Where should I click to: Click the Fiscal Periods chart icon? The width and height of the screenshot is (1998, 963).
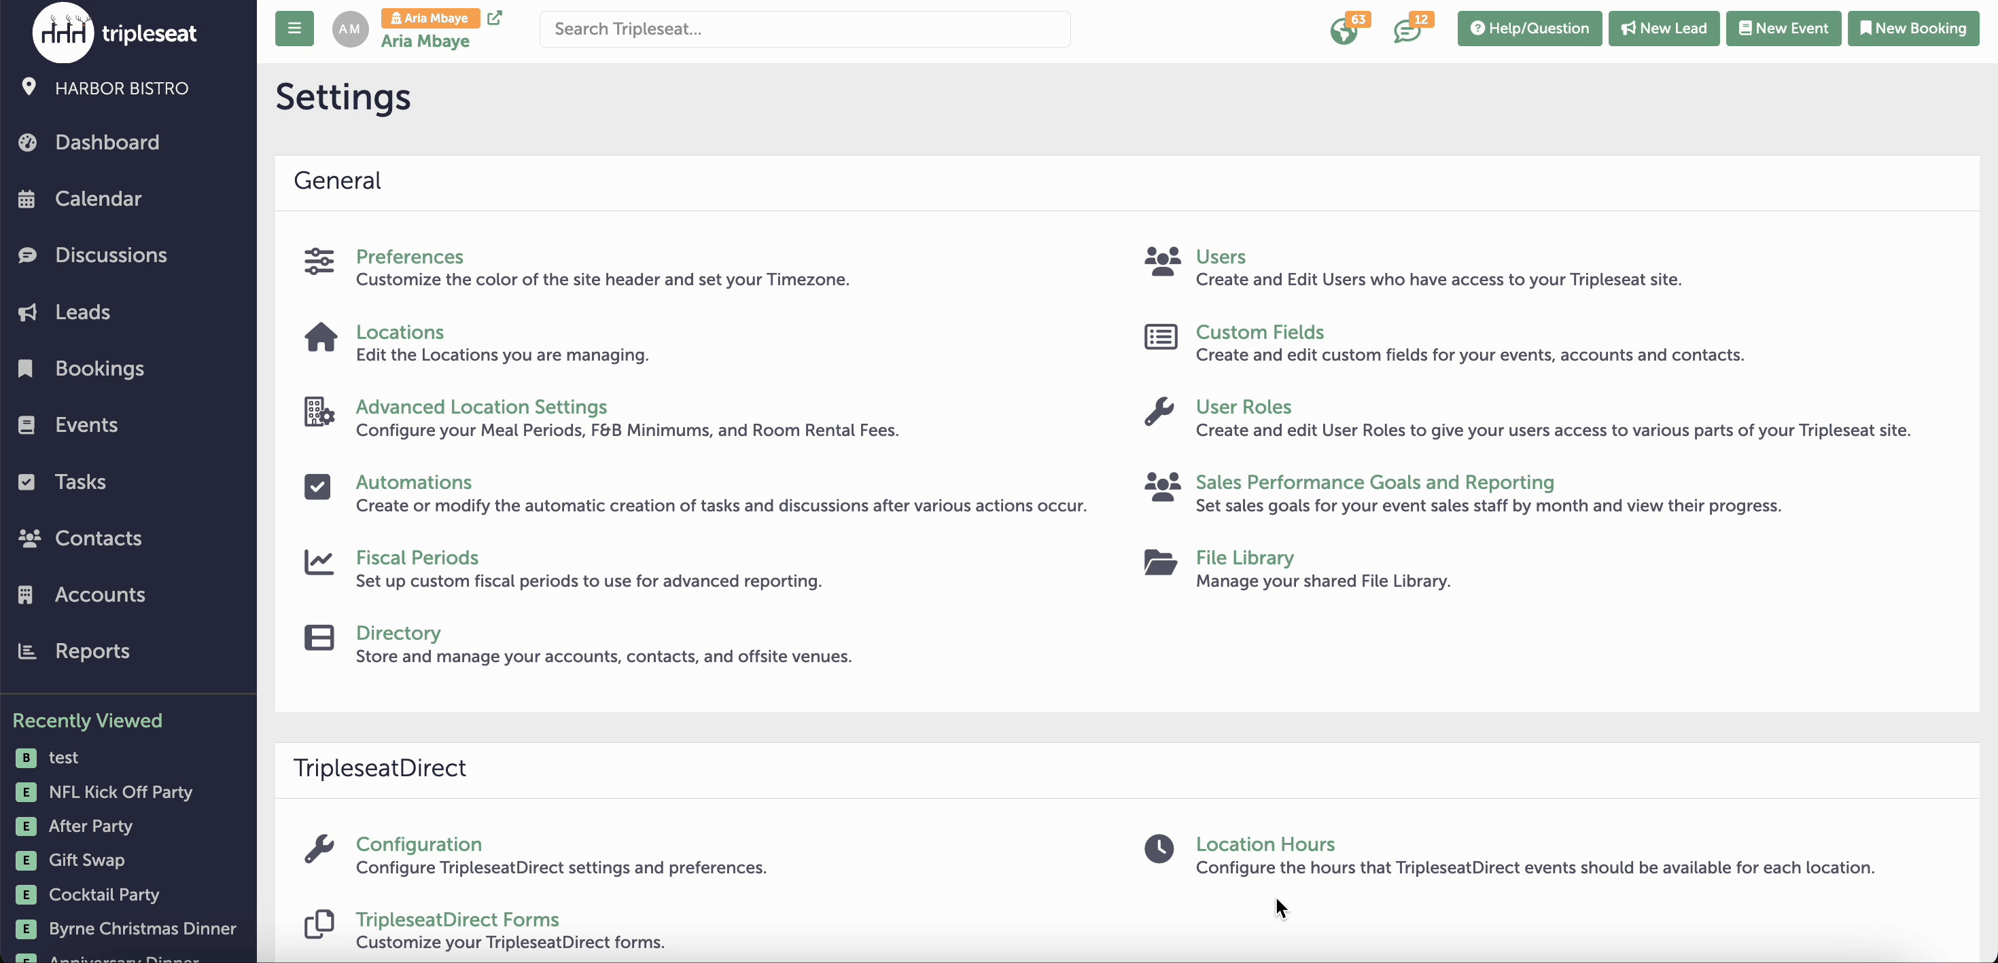[x=319, y=562]
